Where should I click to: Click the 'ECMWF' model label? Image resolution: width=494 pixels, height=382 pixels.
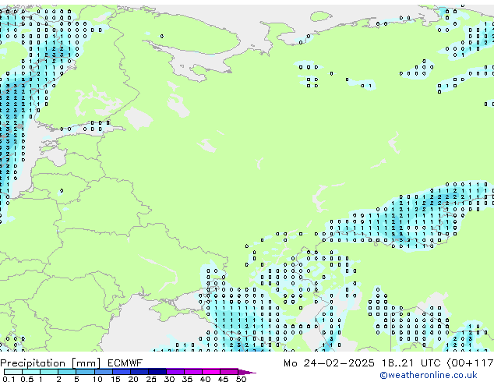tap(125, 363)
